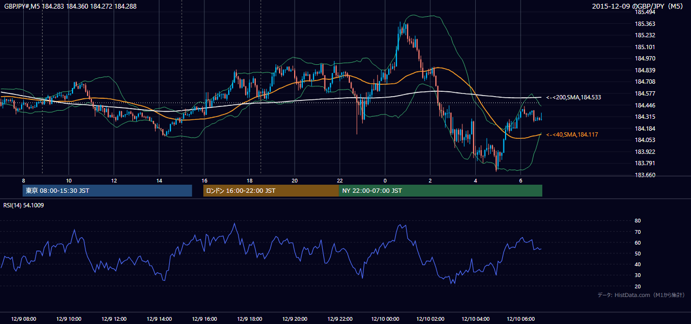
Task: Click hour 22 tick under price chart
Action: [340, 180]
